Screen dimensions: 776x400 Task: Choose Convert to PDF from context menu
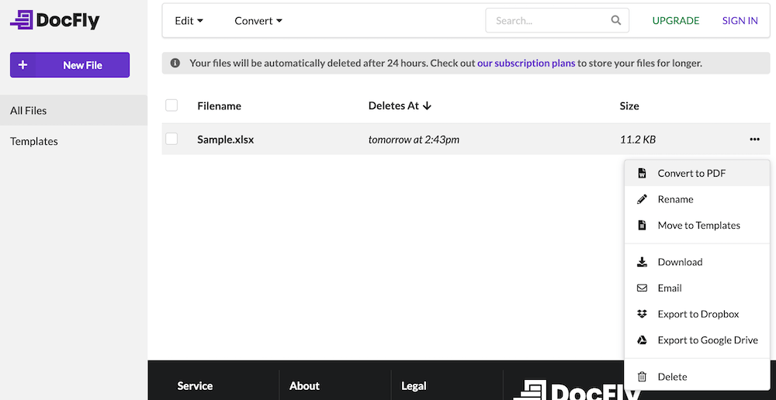coord(697,173)
